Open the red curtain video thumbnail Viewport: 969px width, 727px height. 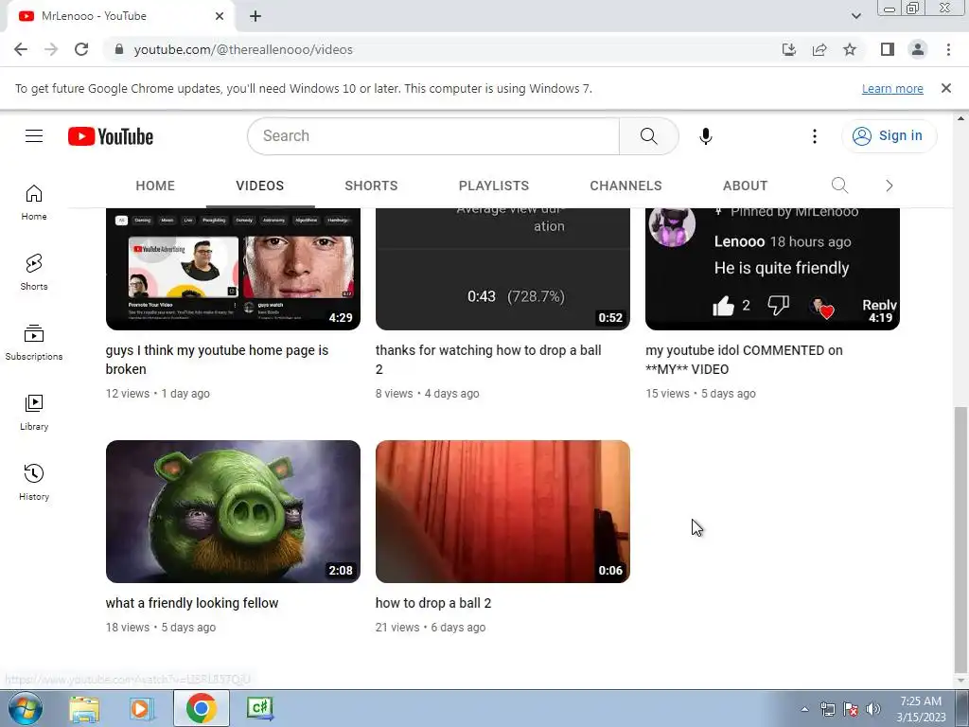(502, 511)
